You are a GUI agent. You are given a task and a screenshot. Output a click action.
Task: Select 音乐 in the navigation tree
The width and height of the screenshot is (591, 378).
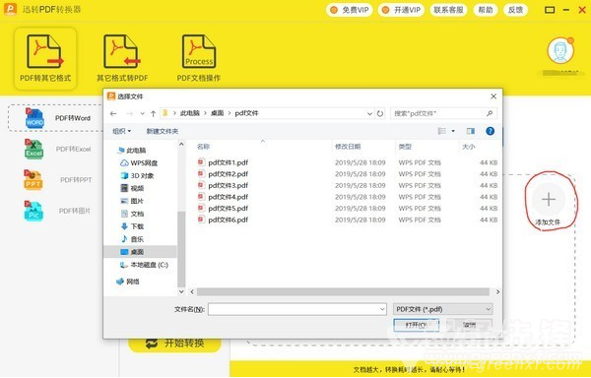click(x=132, y=239)
